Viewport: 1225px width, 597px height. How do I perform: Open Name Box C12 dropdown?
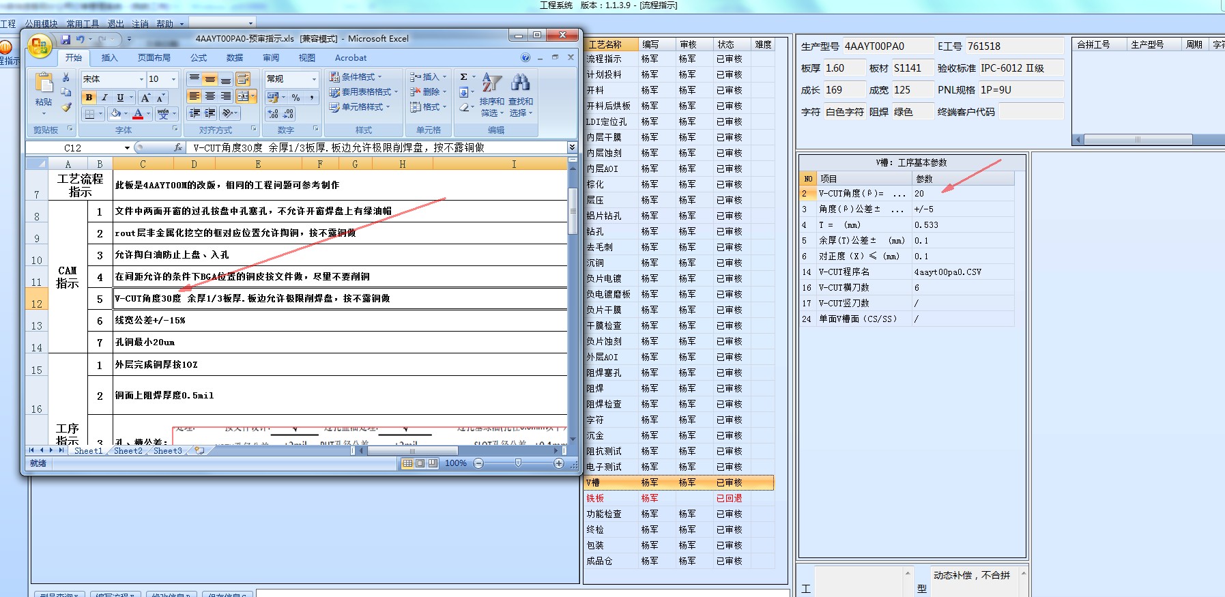point(127,148)
